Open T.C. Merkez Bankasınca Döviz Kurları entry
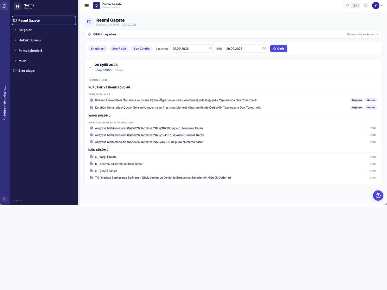The height and width of the screenshot is (290, 387). pyautogui.click(x=163, y=178)
